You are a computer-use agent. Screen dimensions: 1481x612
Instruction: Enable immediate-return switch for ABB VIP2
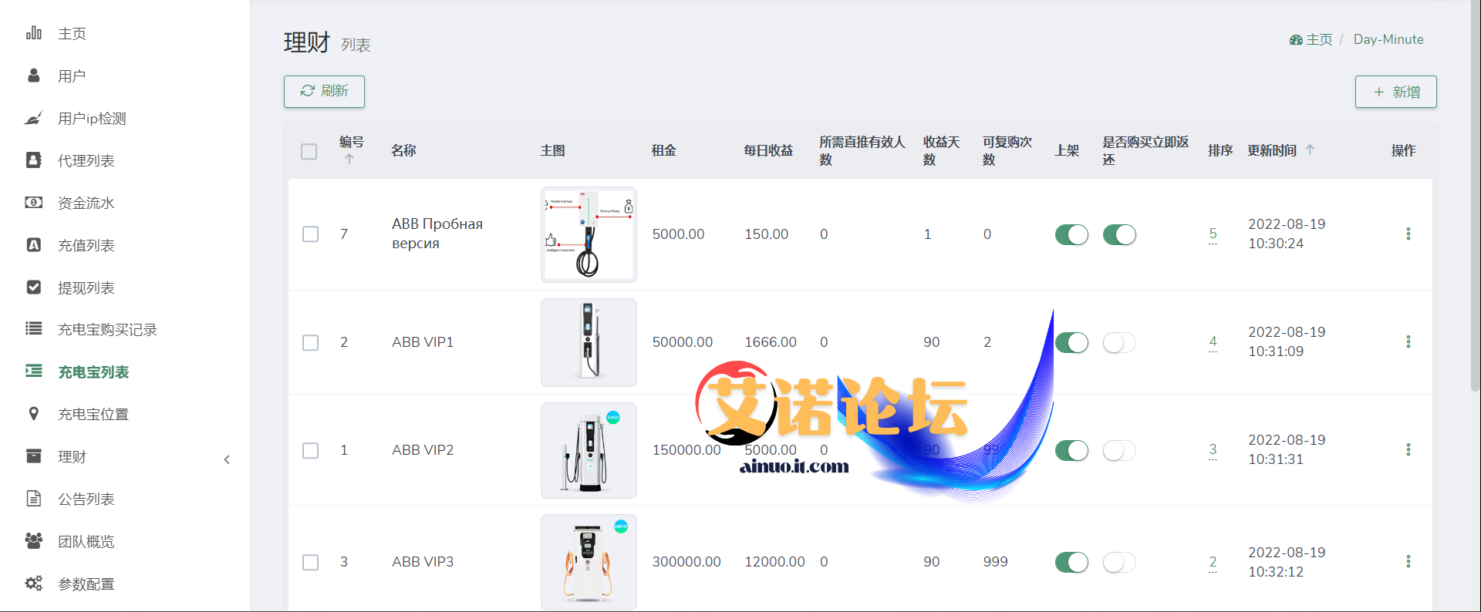[x=1119, y=450]
